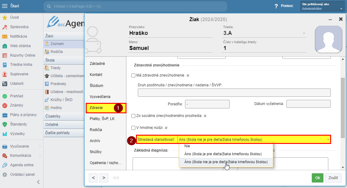
Task: Open Agenda online pen icon
Action: (5, 165)
